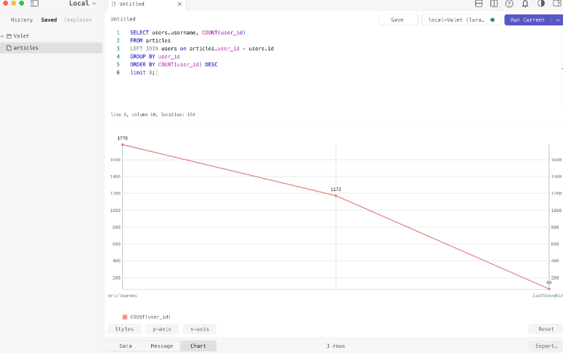The height and width of the screenshot is (353, 563).
Task: Click the Reset chart button
Action: 546,329
